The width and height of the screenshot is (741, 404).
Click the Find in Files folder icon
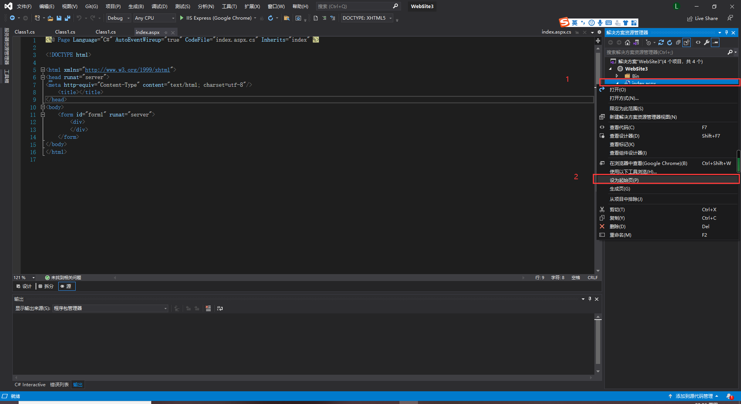(287, 18)
